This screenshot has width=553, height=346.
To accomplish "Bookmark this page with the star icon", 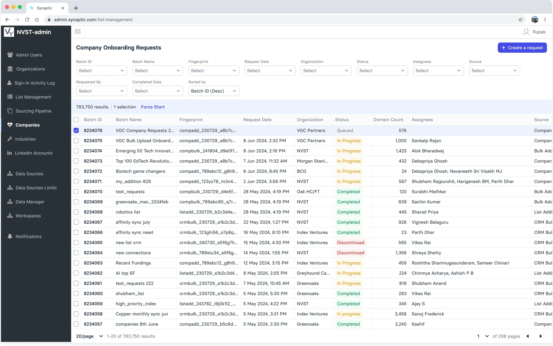I will point(520,20).
